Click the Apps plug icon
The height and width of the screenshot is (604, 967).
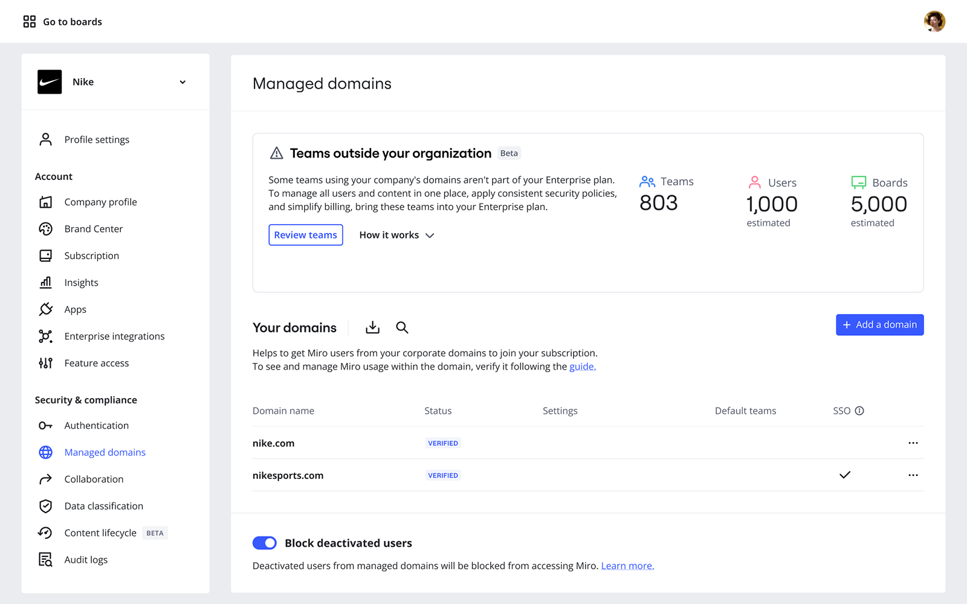point(46,309)
